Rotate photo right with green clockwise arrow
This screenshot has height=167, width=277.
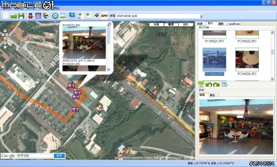coord(216,84)
